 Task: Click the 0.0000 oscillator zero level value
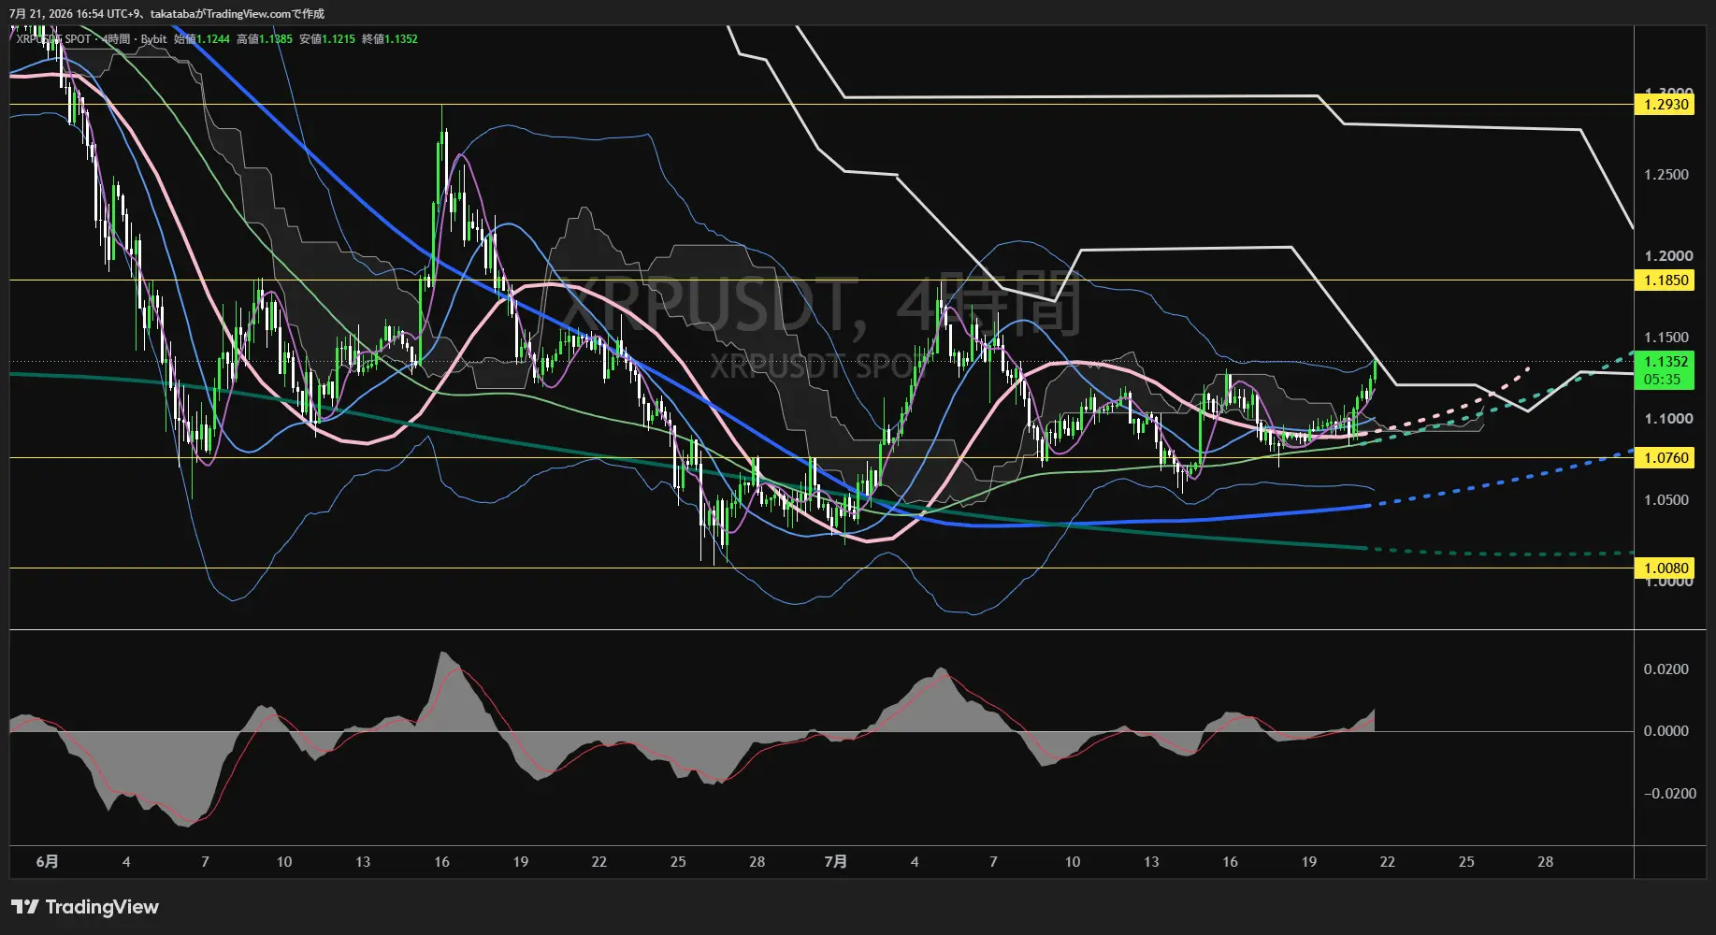[x=1666, y=730]
